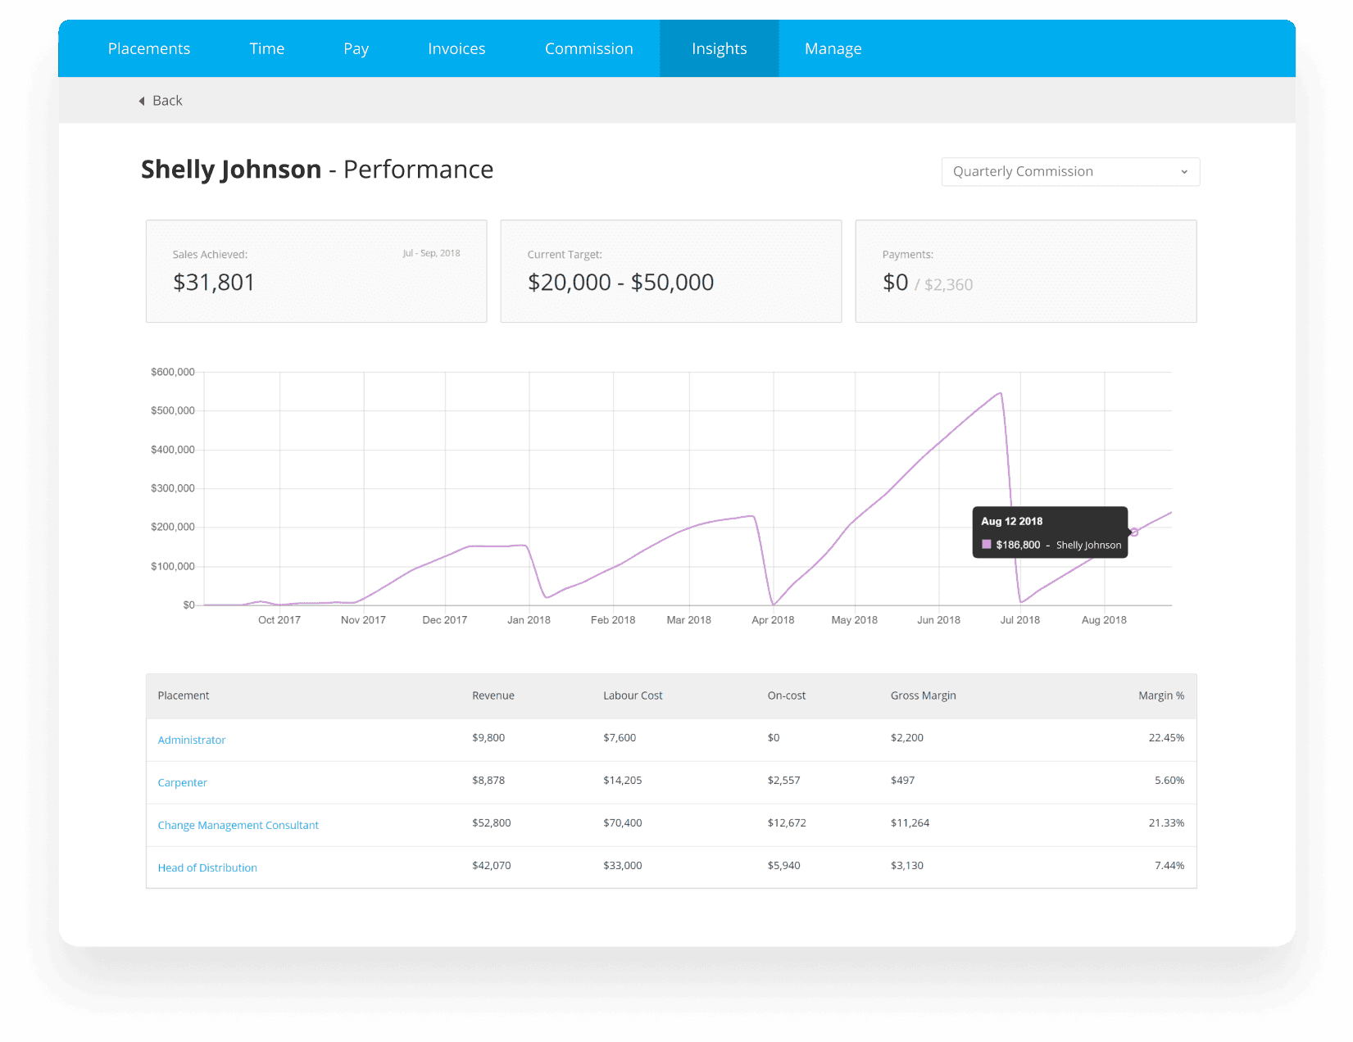1353x1042 pixels.
Task: Open the Manage tab
Action: (833, 49)
